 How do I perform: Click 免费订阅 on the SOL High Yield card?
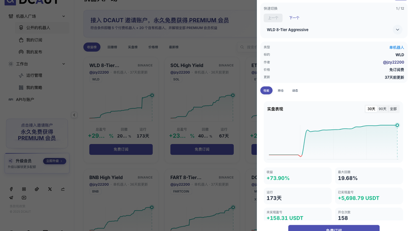(202, 149)
